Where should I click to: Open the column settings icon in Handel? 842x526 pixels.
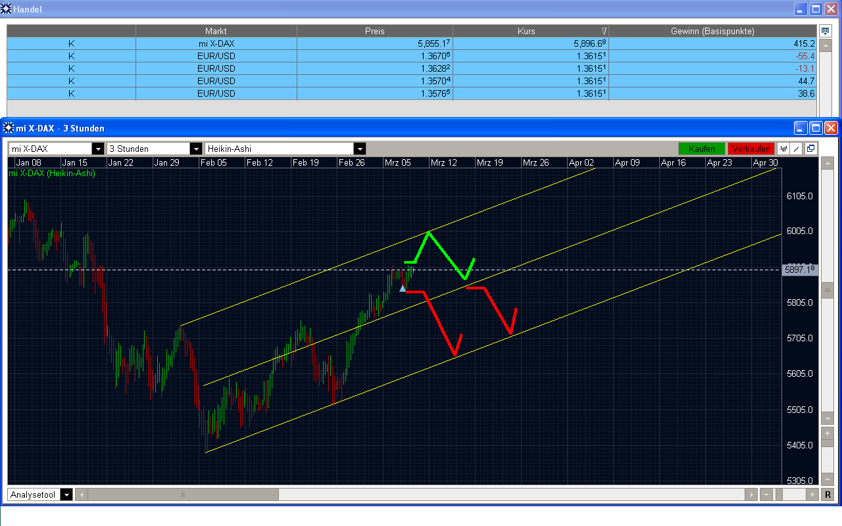coord(825,31)
